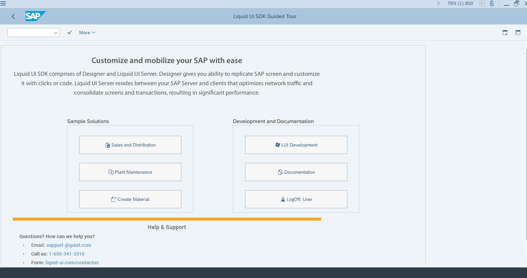The image size is (527, 278).
Task: Click the generate shortcut window icon
Action: click(518, 33)
